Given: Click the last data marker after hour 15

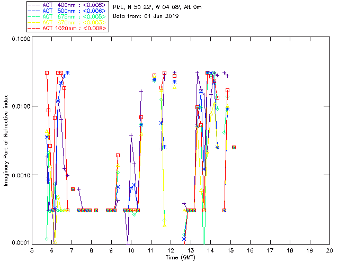Looking at the screenshot, I should [234, 147].
